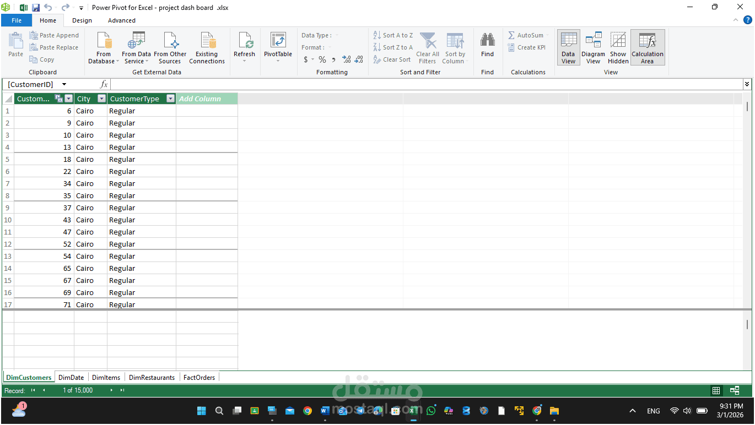This screenshot has height=425, width=755.
Task: Open the From Data Service menu
Action: (x=136, y=48)
